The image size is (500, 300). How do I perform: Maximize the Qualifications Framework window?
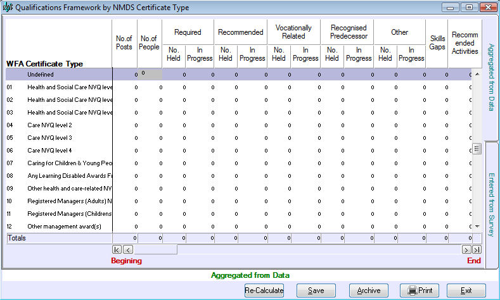coord(469,8)
